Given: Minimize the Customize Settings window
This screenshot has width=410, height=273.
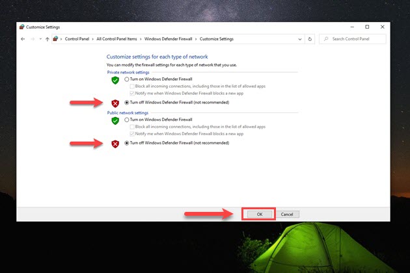Looking at the screenshot, I should coord(352,27).
